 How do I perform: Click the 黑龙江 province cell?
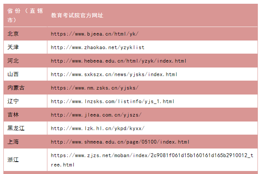pyautogui.click(x=16, y=128)
